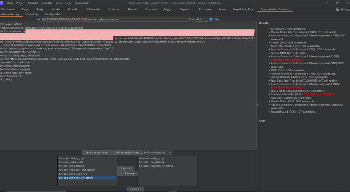This screenshot has width=350, height=192.
Task: Select 'Encode using Base64' in available list
Action: tap(87, 166)
